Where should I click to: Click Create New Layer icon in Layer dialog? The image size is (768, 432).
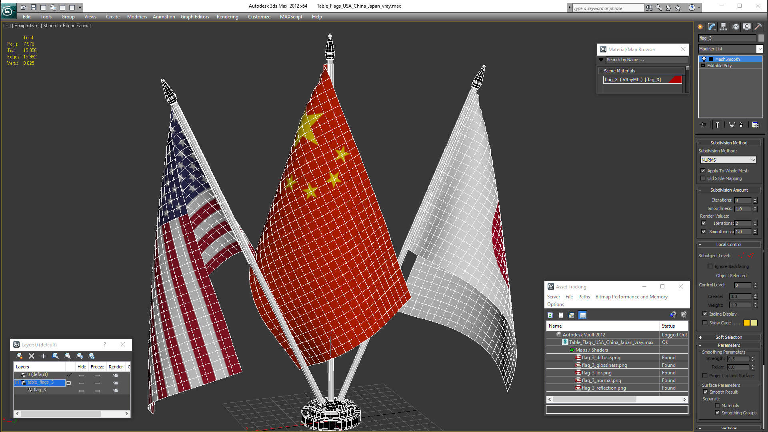point(19,356)
